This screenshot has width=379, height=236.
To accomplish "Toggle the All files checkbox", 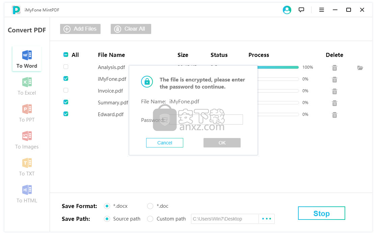I will [x=66, y=55].
